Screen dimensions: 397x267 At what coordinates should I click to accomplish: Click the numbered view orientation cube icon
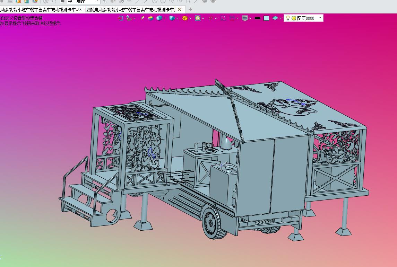[172, 18]
